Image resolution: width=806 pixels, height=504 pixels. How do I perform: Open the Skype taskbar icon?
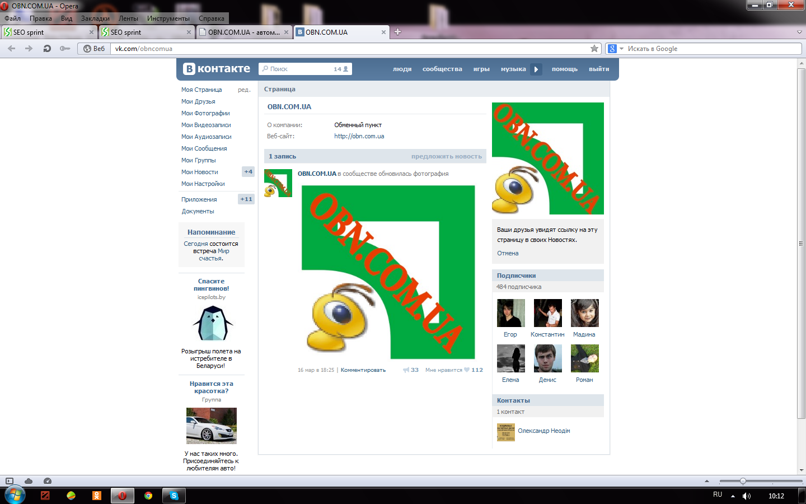coord(174,496)
